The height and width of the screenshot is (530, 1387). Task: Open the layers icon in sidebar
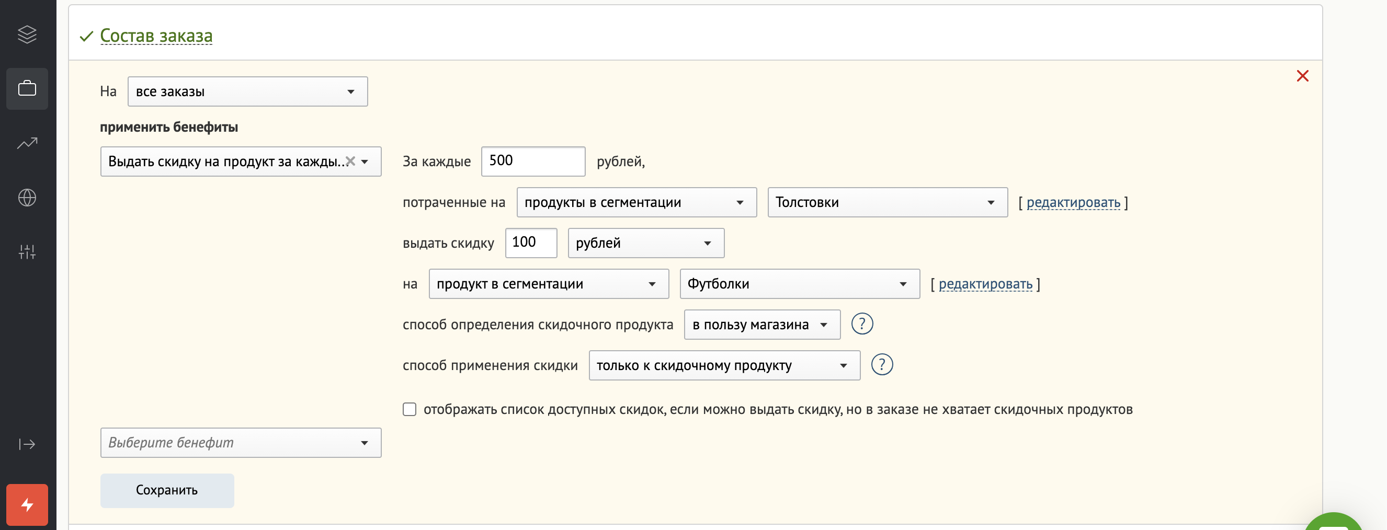pos(27,34)
